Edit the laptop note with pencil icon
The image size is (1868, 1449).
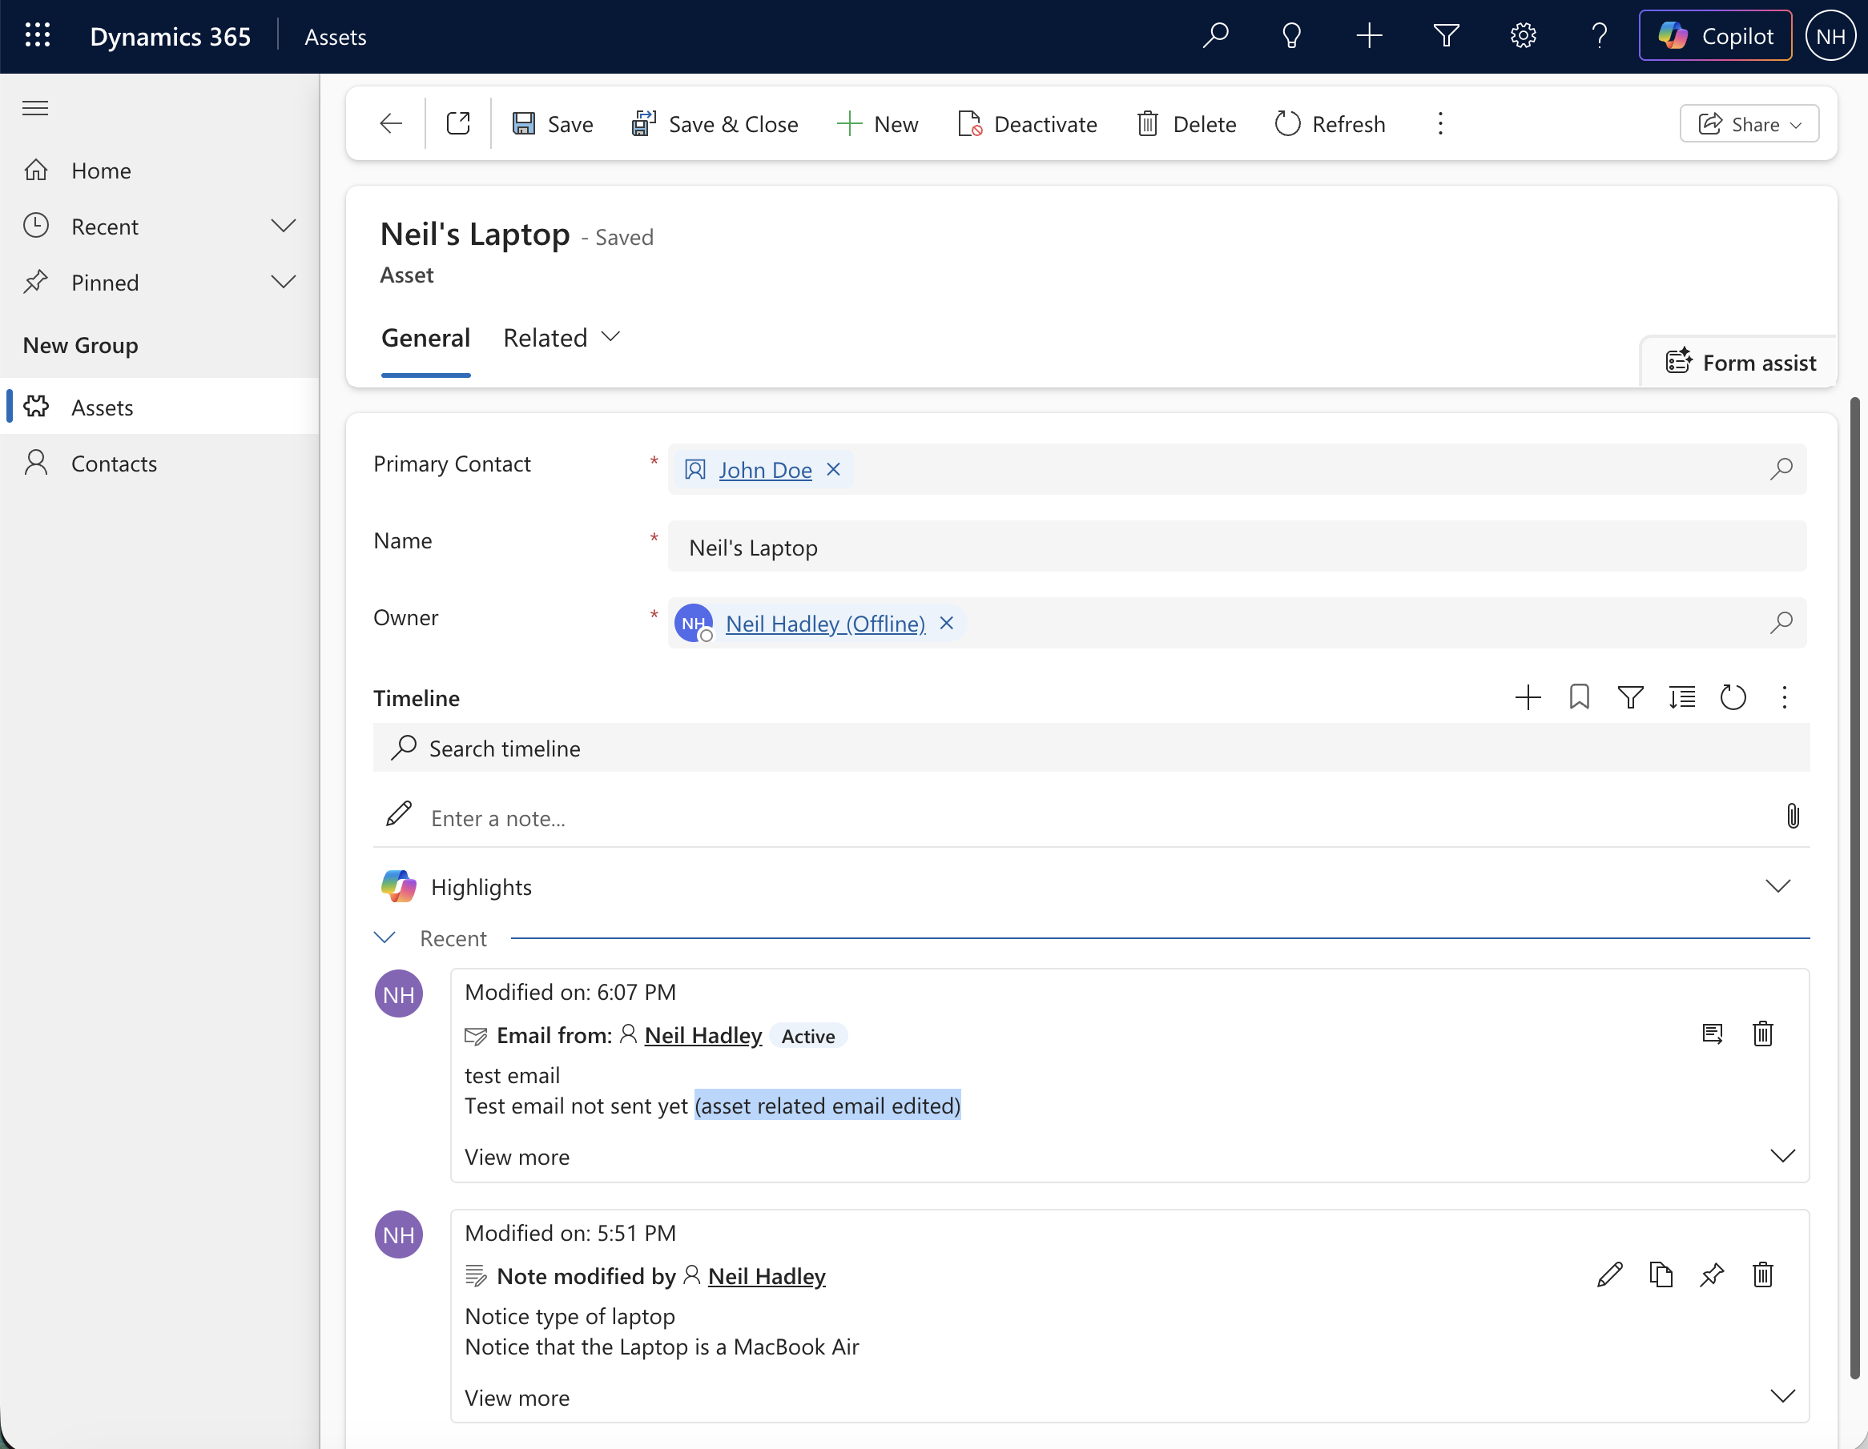pos(1610,1274)
